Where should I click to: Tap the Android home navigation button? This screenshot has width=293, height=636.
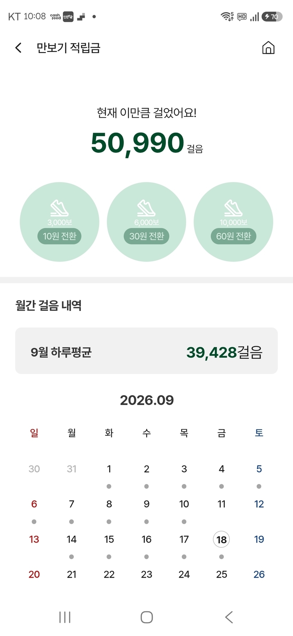pyautogui.click(x=146, y=617)
